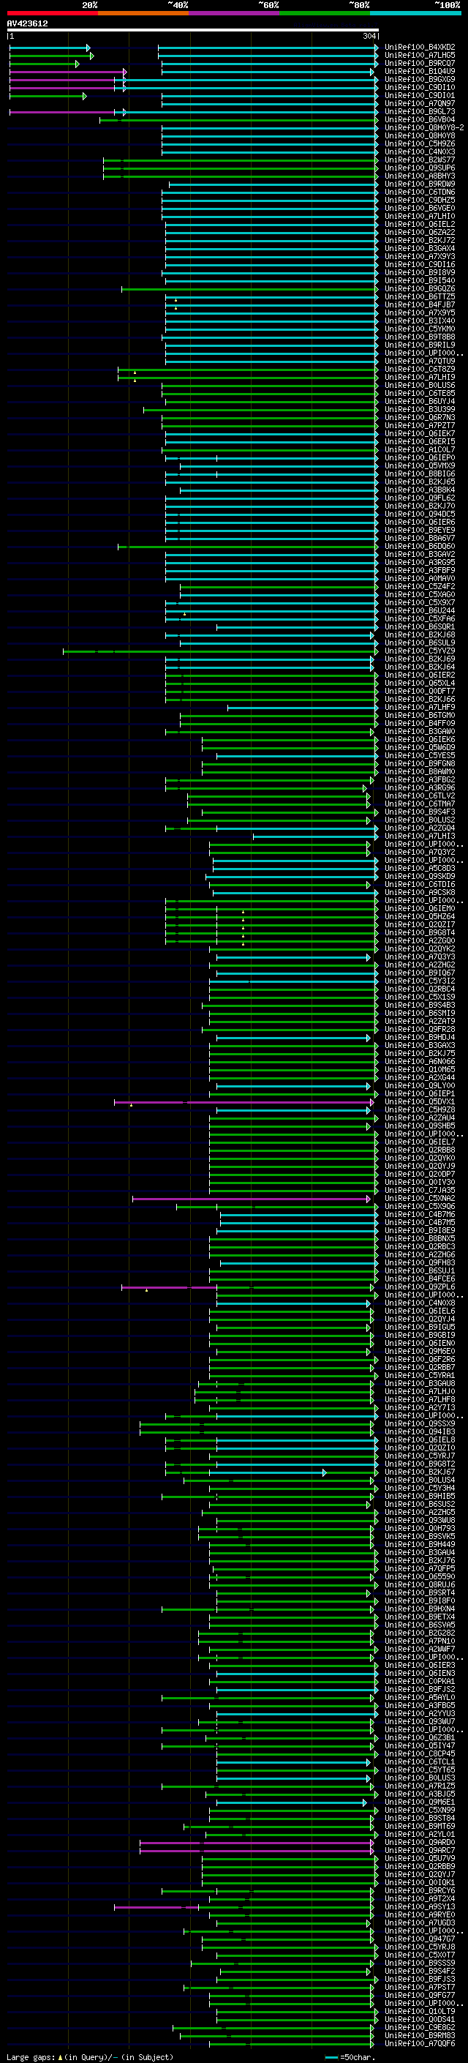Click the UniRef100_C5H9Z8 label
The height and width of the screenshot is (2063, 468).
pyautogui.click(x=420, y=1110)
